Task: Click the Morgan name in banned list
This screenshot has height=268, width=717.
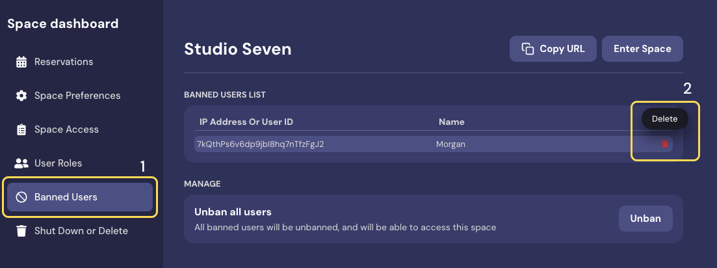Action: click(x=451, y=144)
